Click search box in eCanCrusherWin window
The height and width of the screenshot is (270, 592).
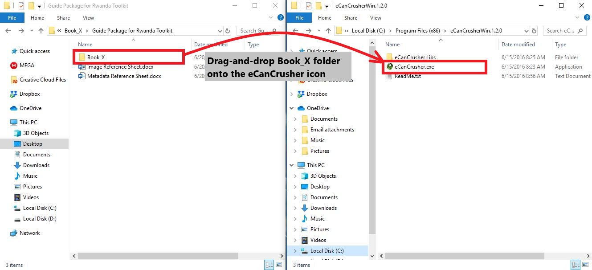[x=564, y=31]
